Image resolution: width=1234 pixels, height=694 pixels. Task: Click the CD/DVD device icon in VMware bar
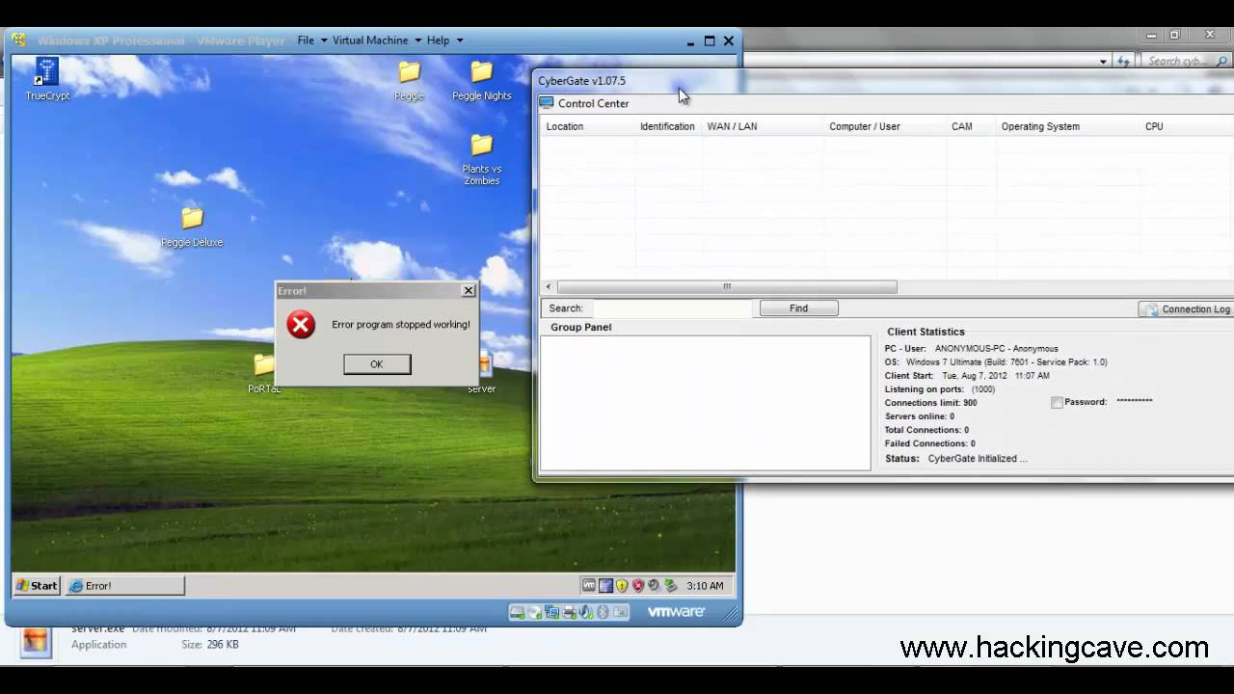(x=535, y=612)
